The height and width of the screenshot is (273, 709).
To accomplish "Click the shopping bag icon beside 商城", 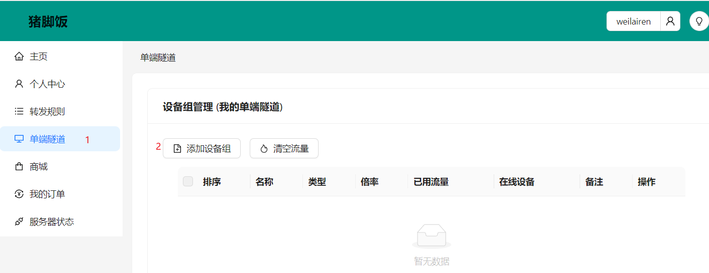I will tap(19, 167).
